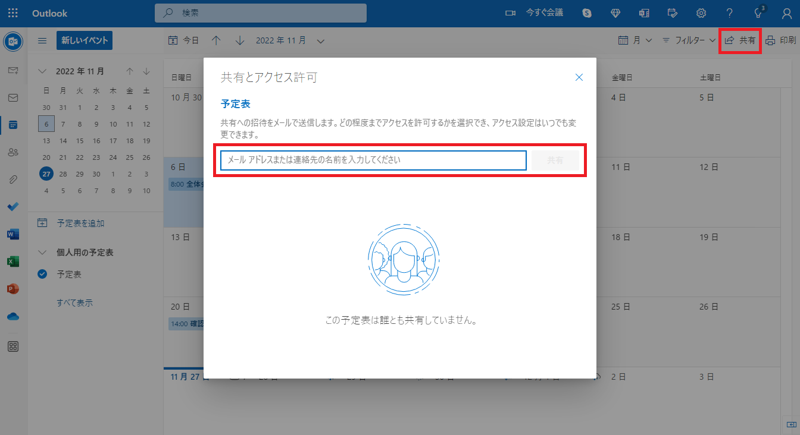Collapse the 個人用の予定表 group
The image size is (800, 435).
click(42, 253)
